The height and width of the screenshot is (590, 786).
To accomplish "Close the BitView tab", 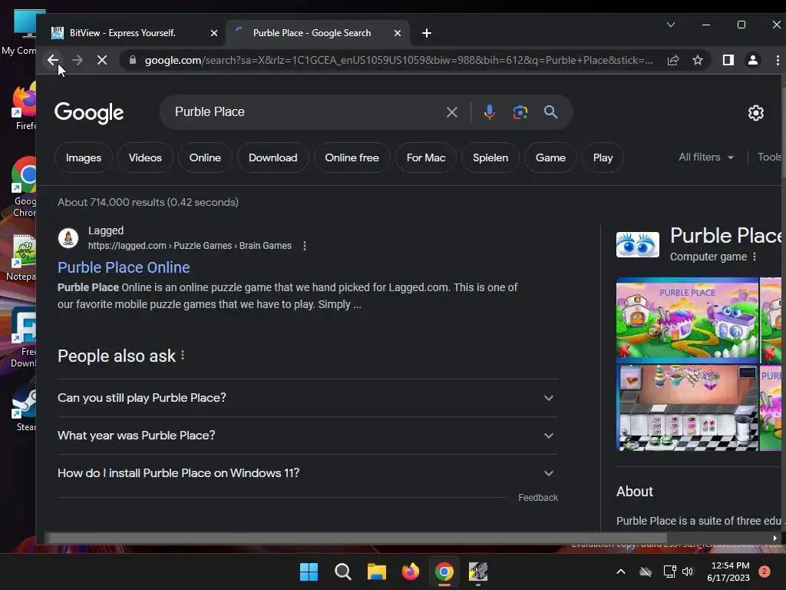I will coord(214,33).
